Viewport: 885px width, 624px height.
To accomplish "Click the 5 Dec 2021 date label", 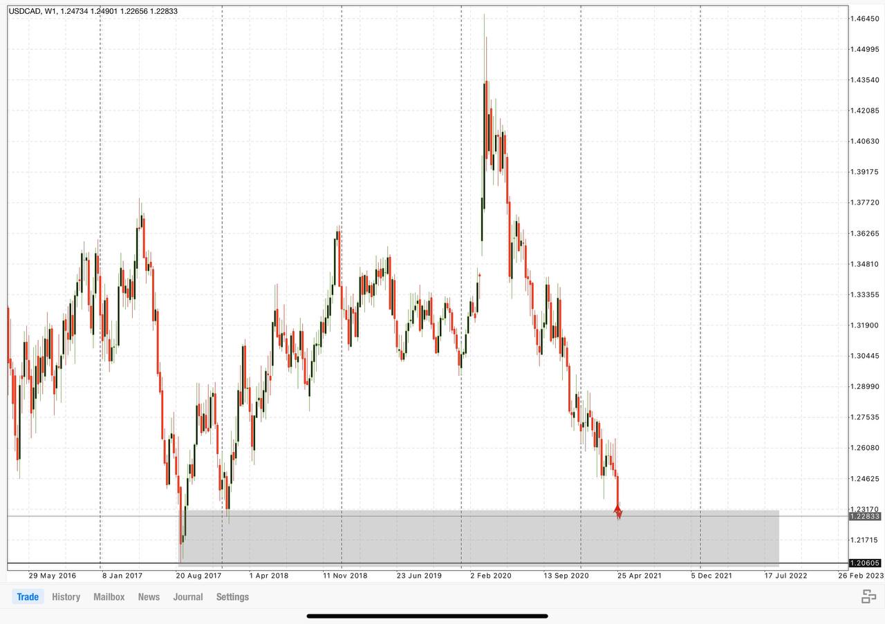I will click(711, 575).
